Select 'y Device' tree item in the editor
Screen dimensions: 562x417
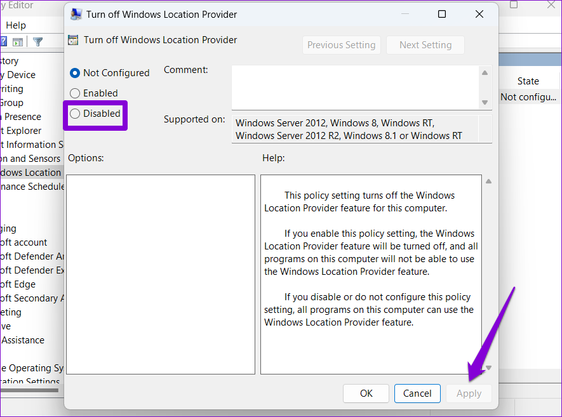pyautogui.click(x=18, y=75)
